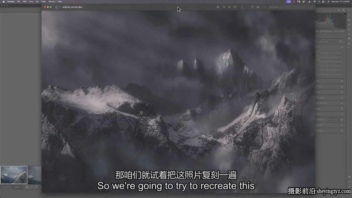Click the Early Access button beside Lens Blur
This screenshot has width=352, height=198.
click(334, 120)
